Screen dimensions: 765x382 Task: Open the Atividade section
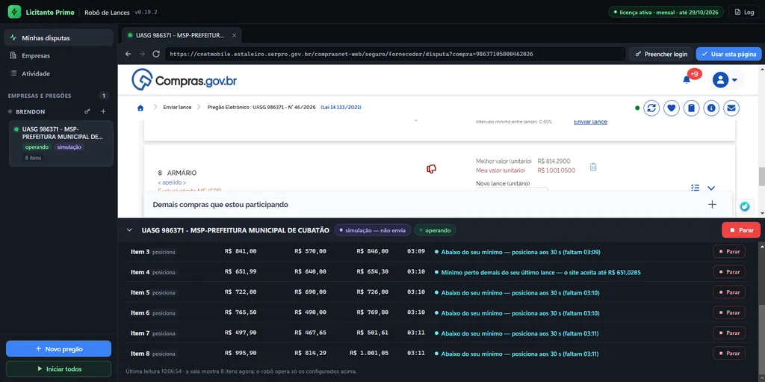(58, 73)
